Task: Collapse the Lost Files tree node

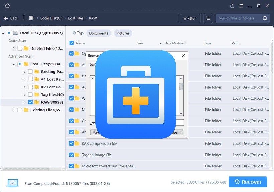Action: point(14,64)
